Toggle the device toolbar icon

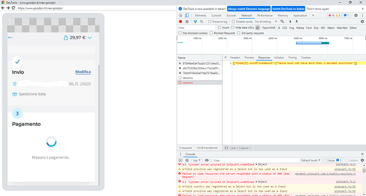187,15
